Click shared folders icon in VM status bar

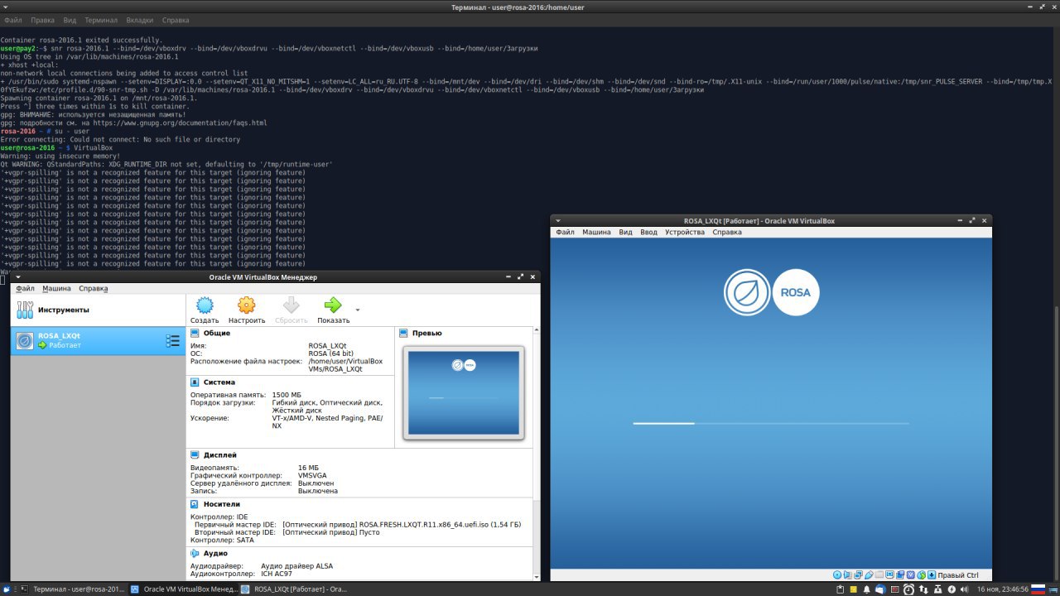tap(879, 575)
